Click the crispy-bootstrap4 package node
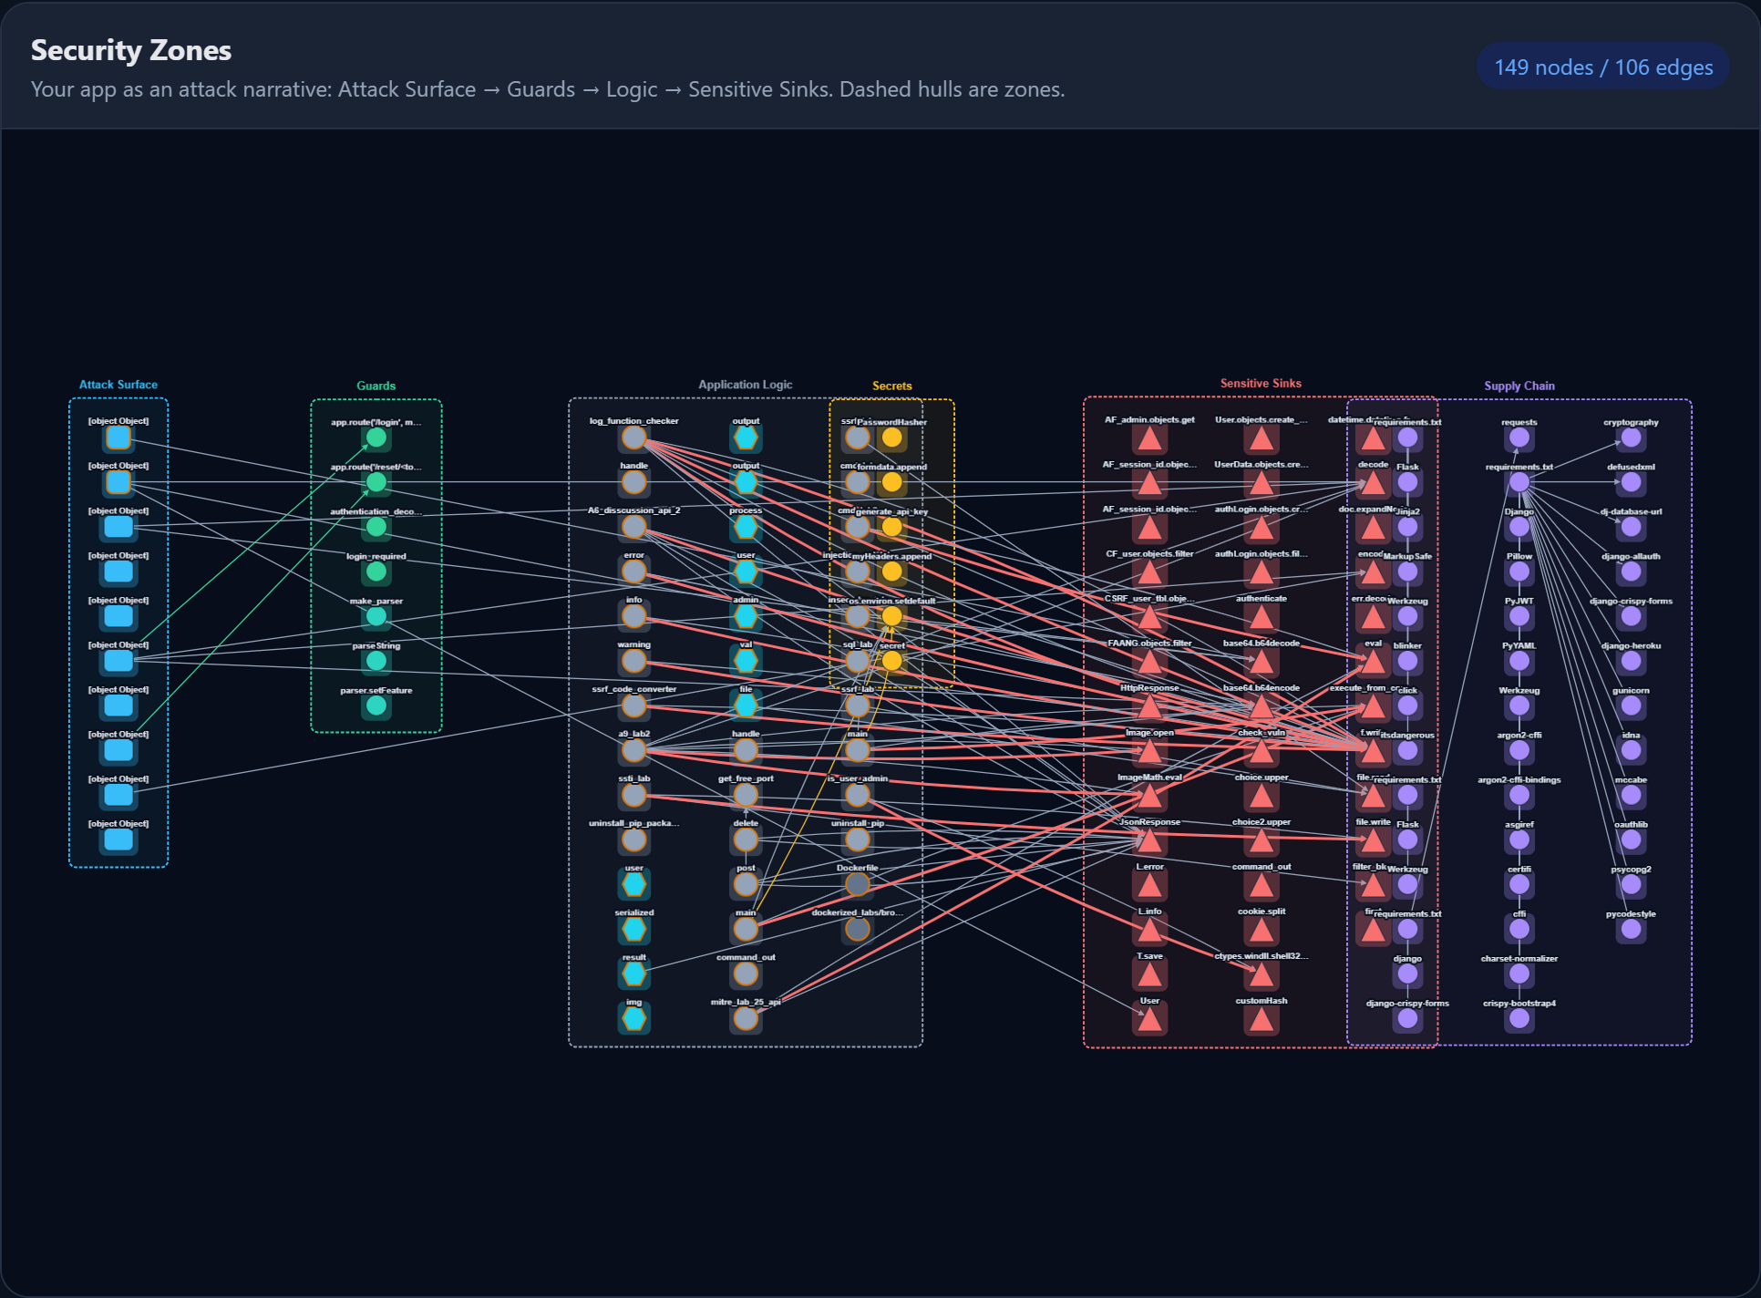Viewport: 1761px width, 1298px height. (1519, 1018)
